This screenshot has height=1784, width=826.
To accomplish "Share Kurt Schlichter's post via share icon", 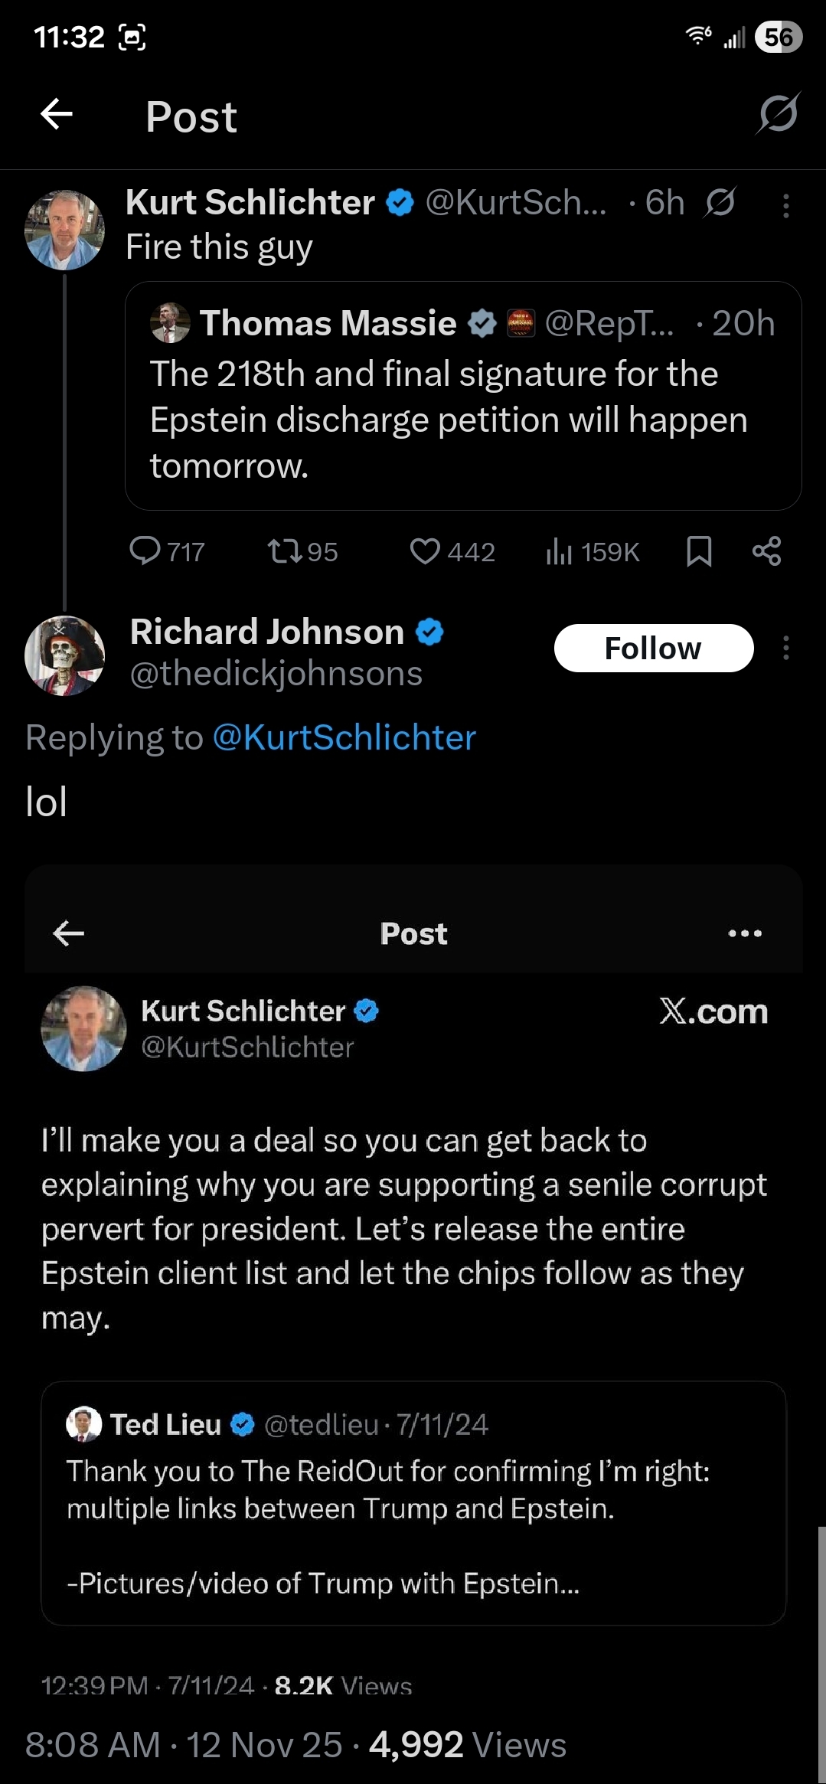I will (x=766, y=551).
